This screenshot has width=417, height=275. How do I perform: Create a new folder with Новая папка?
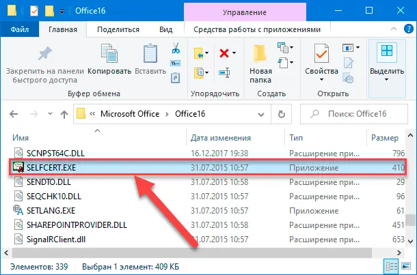coord(260,60)
